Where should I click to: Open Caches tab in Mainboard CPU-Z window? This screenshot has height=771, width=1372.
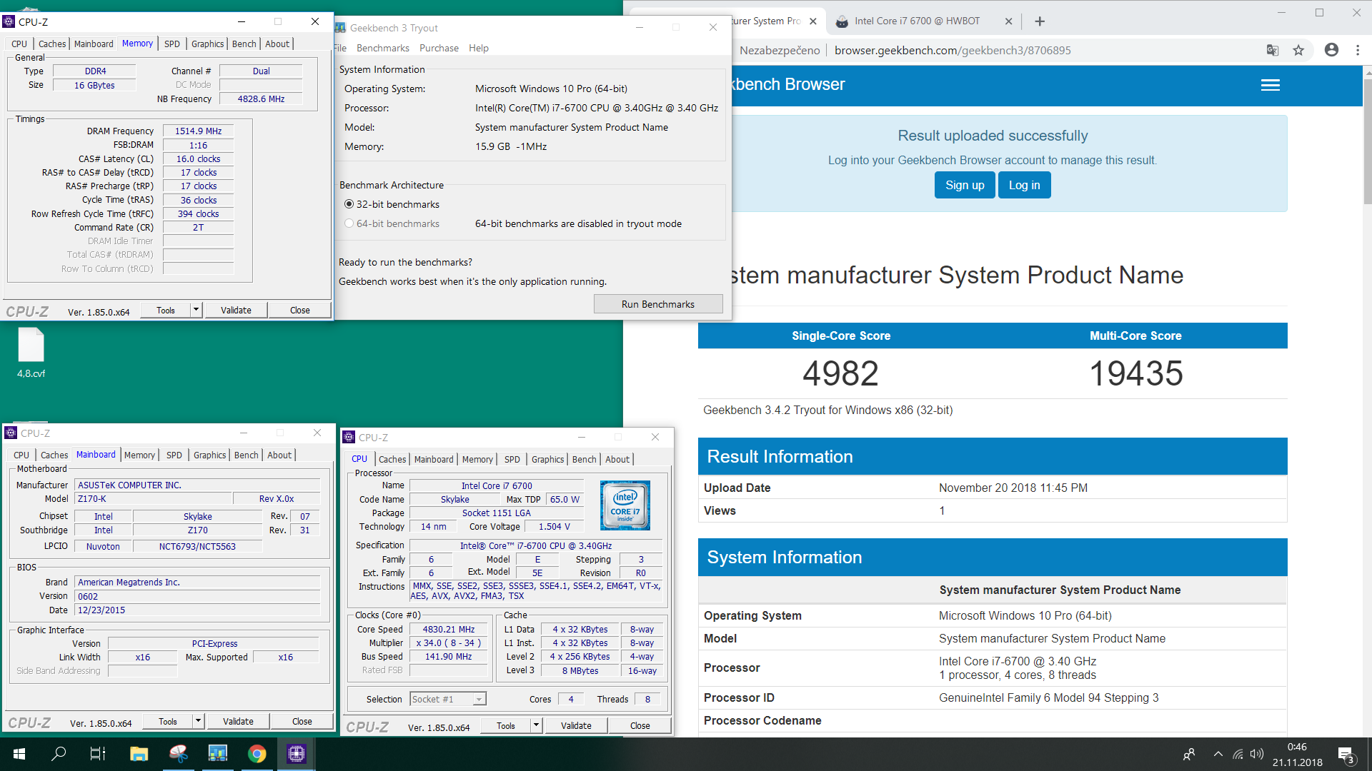[x=54, y=455]
